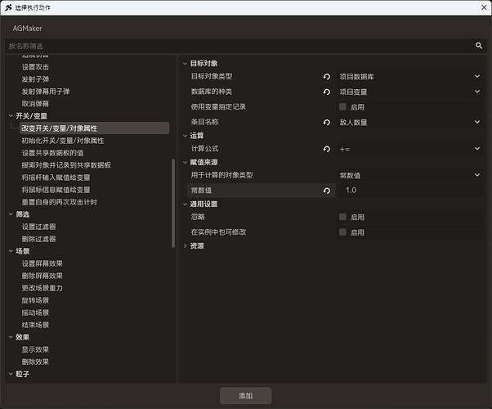Select 改变开关/变量/对象属性 action
Screen dimensions: 492x409
point(94,128)
